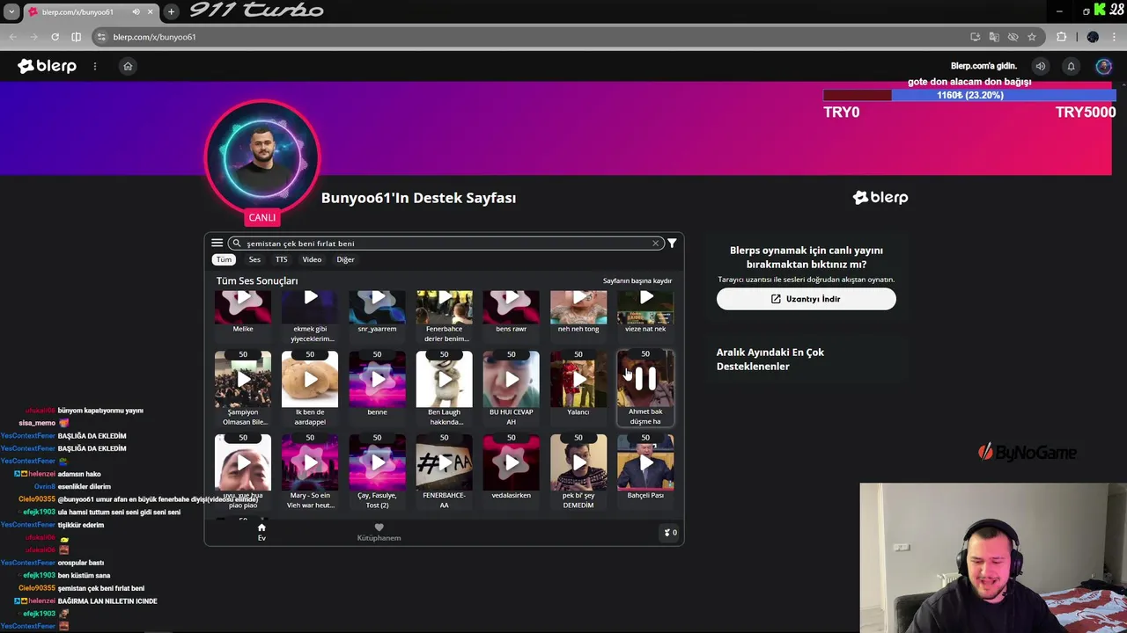View site information icon in address bar
The height and width of the screenshot is (633, 1127).
point(101,37)
